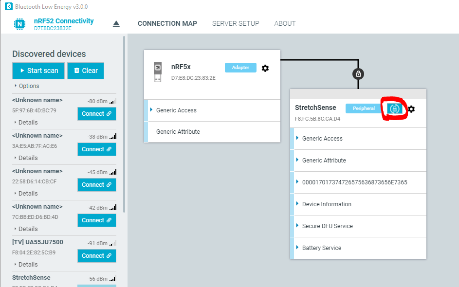459x287 pixels.
Task: Click signal bars icon for 5F:97:6B:4D:BC:79
Action: pos(113,101)
